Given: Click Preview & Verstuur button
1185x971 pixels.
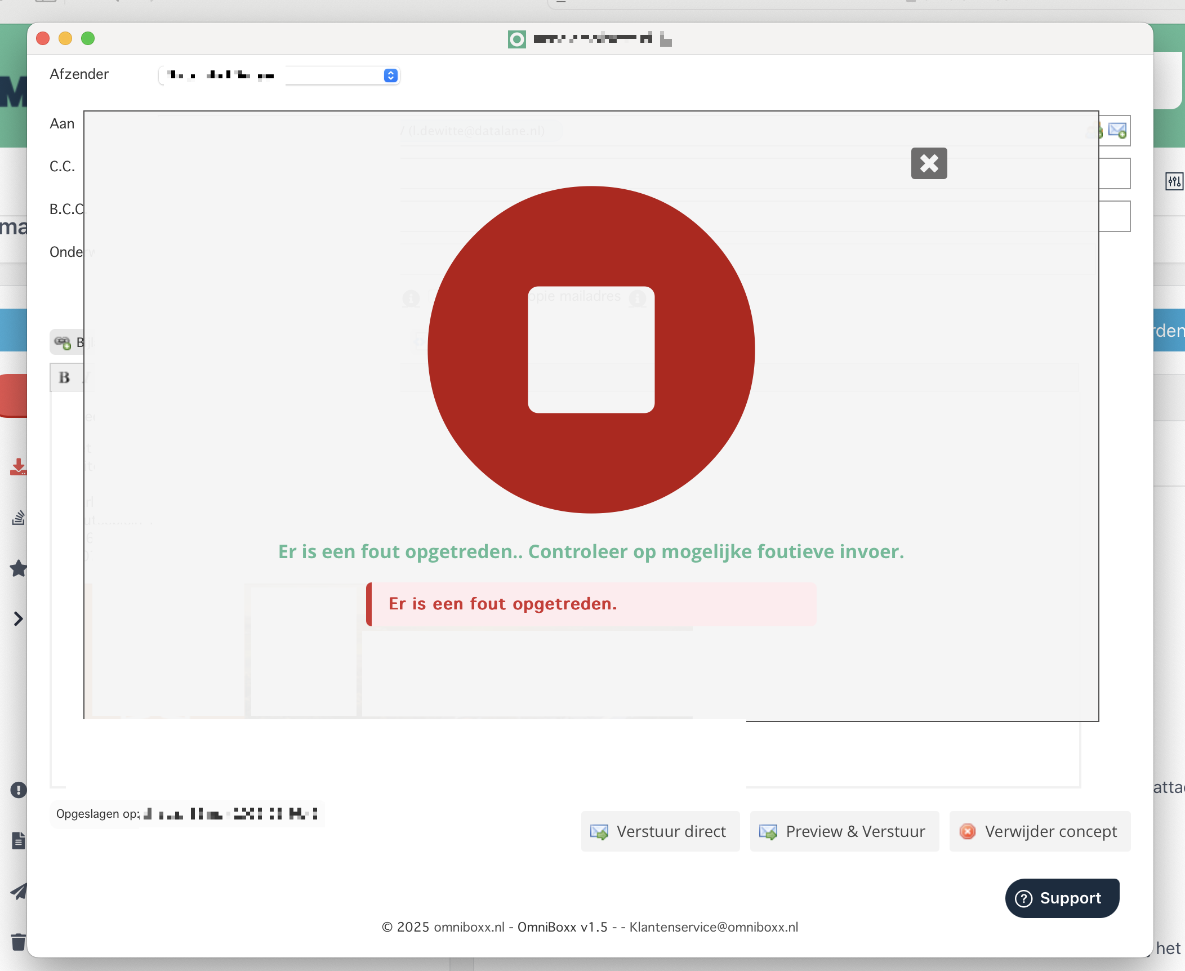Looking at the screenshot, I should pyautogui.click(x=844, y=831).
